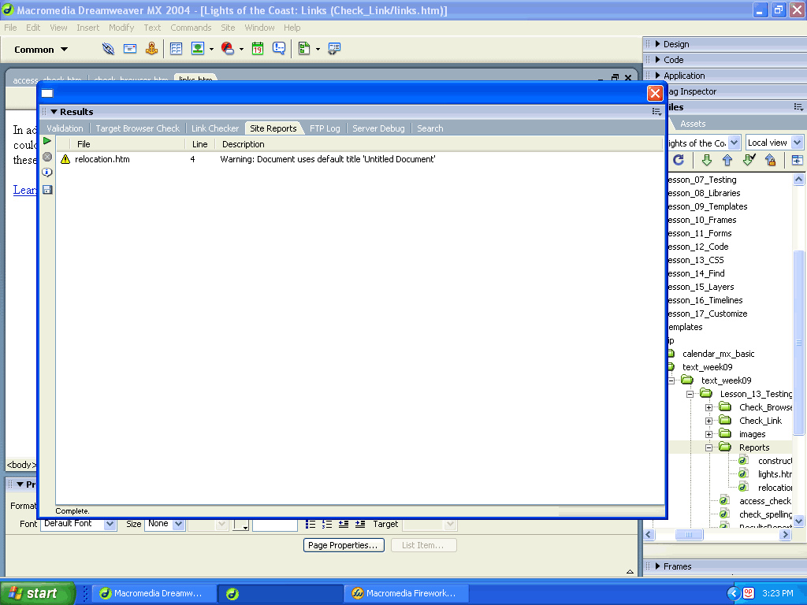The image size is (807, 605).
Task: Open the site selector dropdown
Action: click(734, 143)
